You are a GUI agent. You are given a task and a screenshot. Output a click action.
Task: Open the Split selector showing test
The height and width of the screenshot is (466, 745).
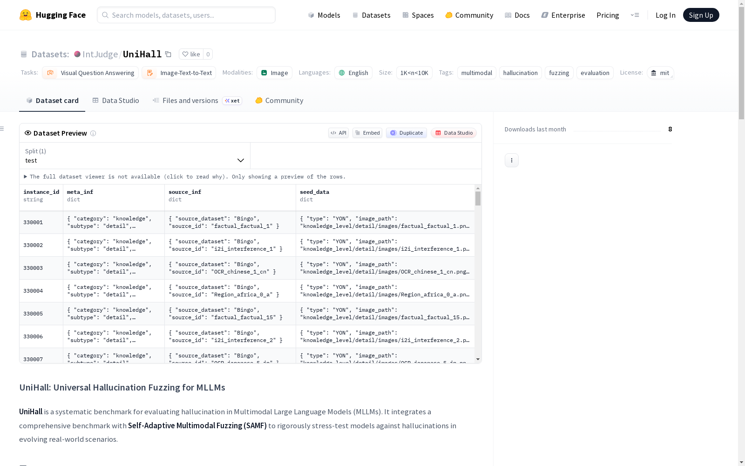coord(135,156)
